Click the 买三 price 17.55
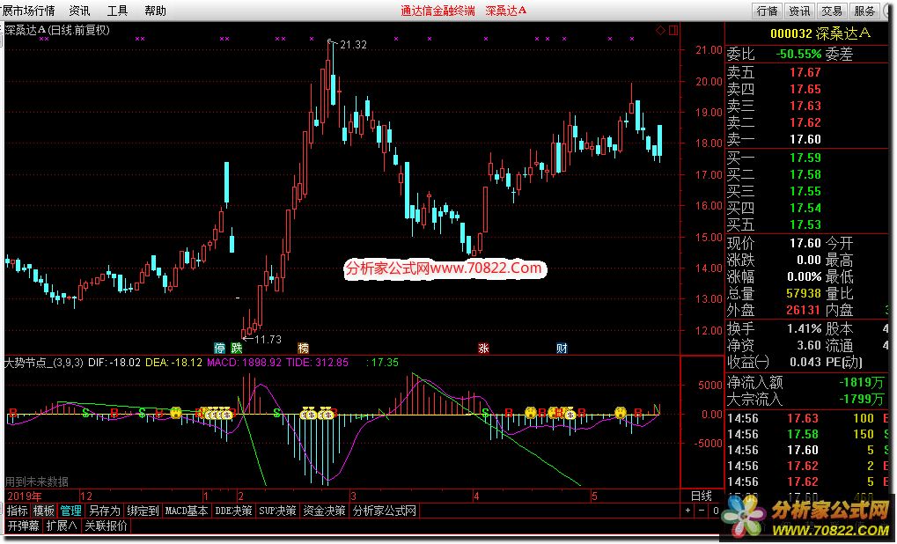897x544 pixels. tap(805, 191)
